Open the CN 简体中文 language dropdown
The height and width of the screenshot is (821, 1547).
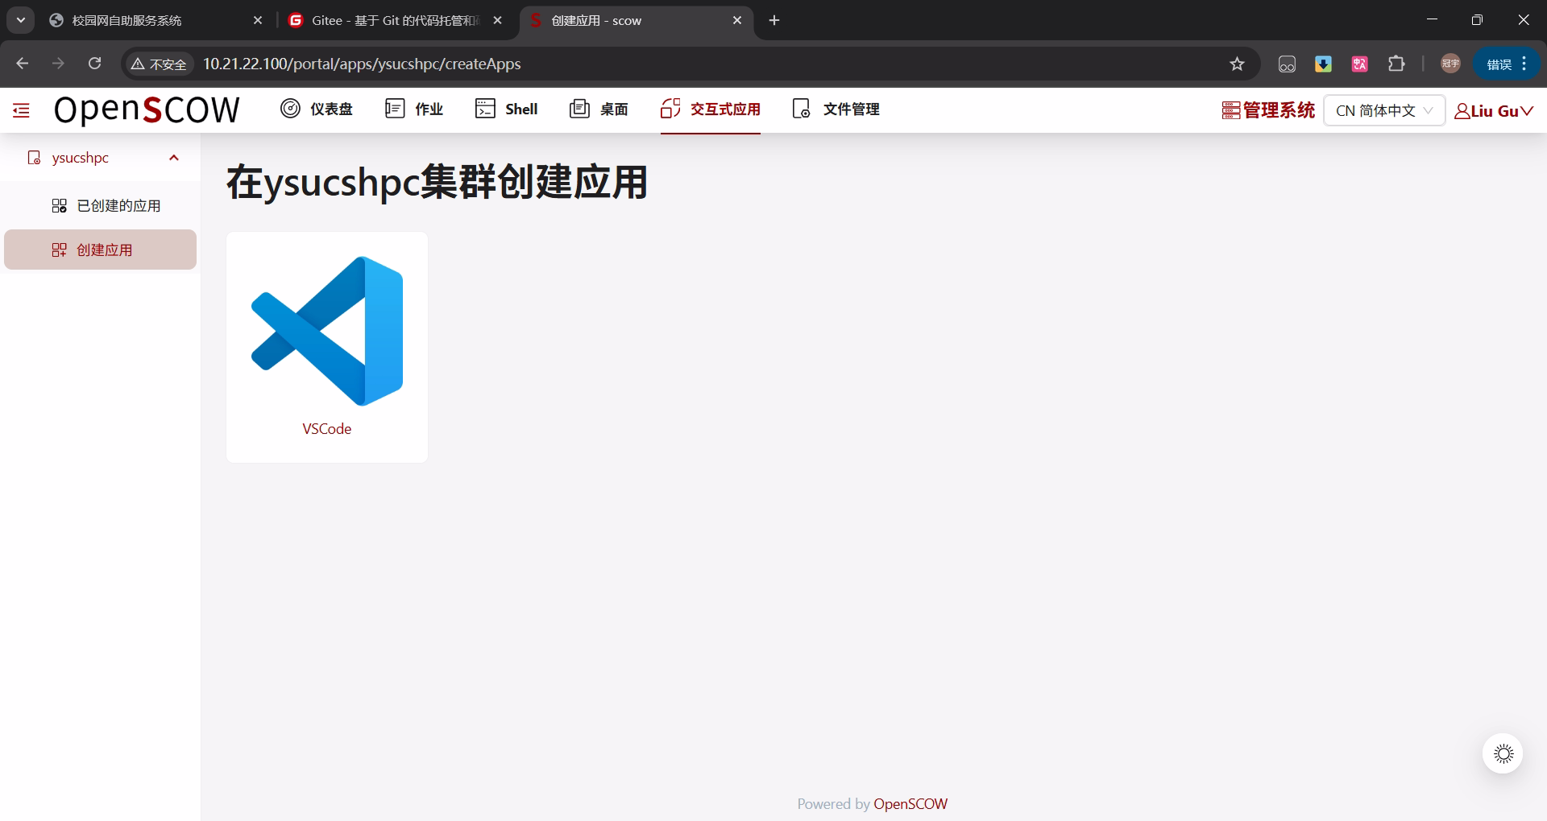point(1383,110)
